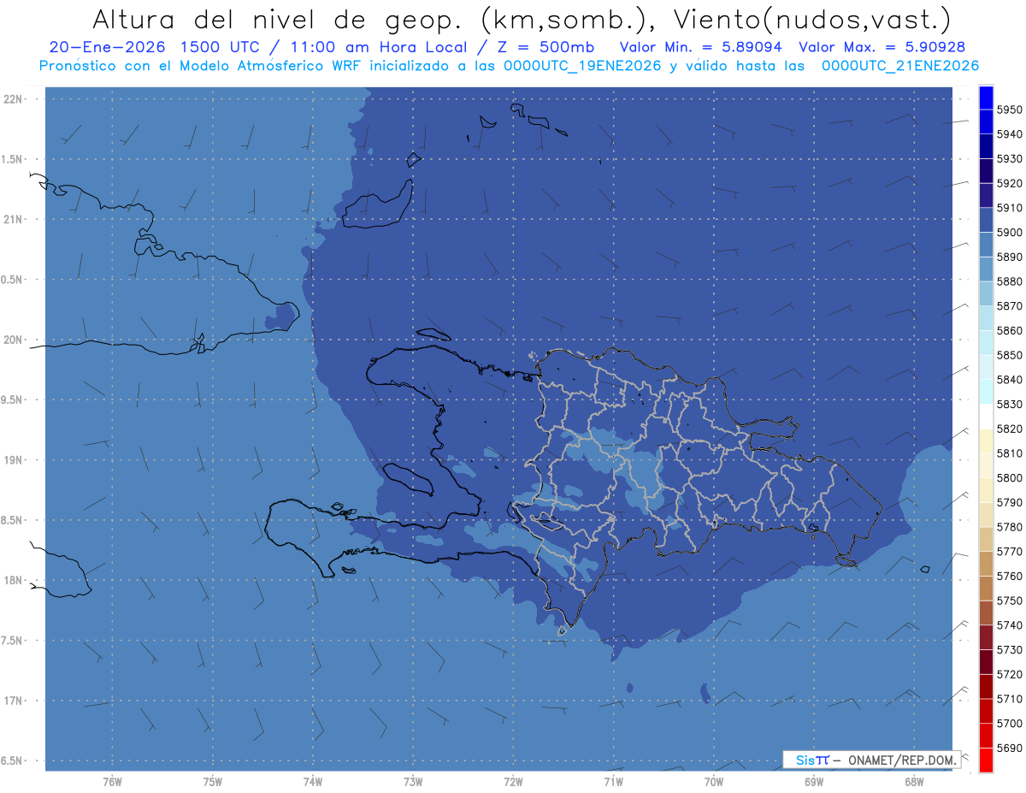Viewport: 1026px width, 793px height.
Task: Click the 'Valor Min. = 5.89094' readout
Action: [x=700, y=47]
